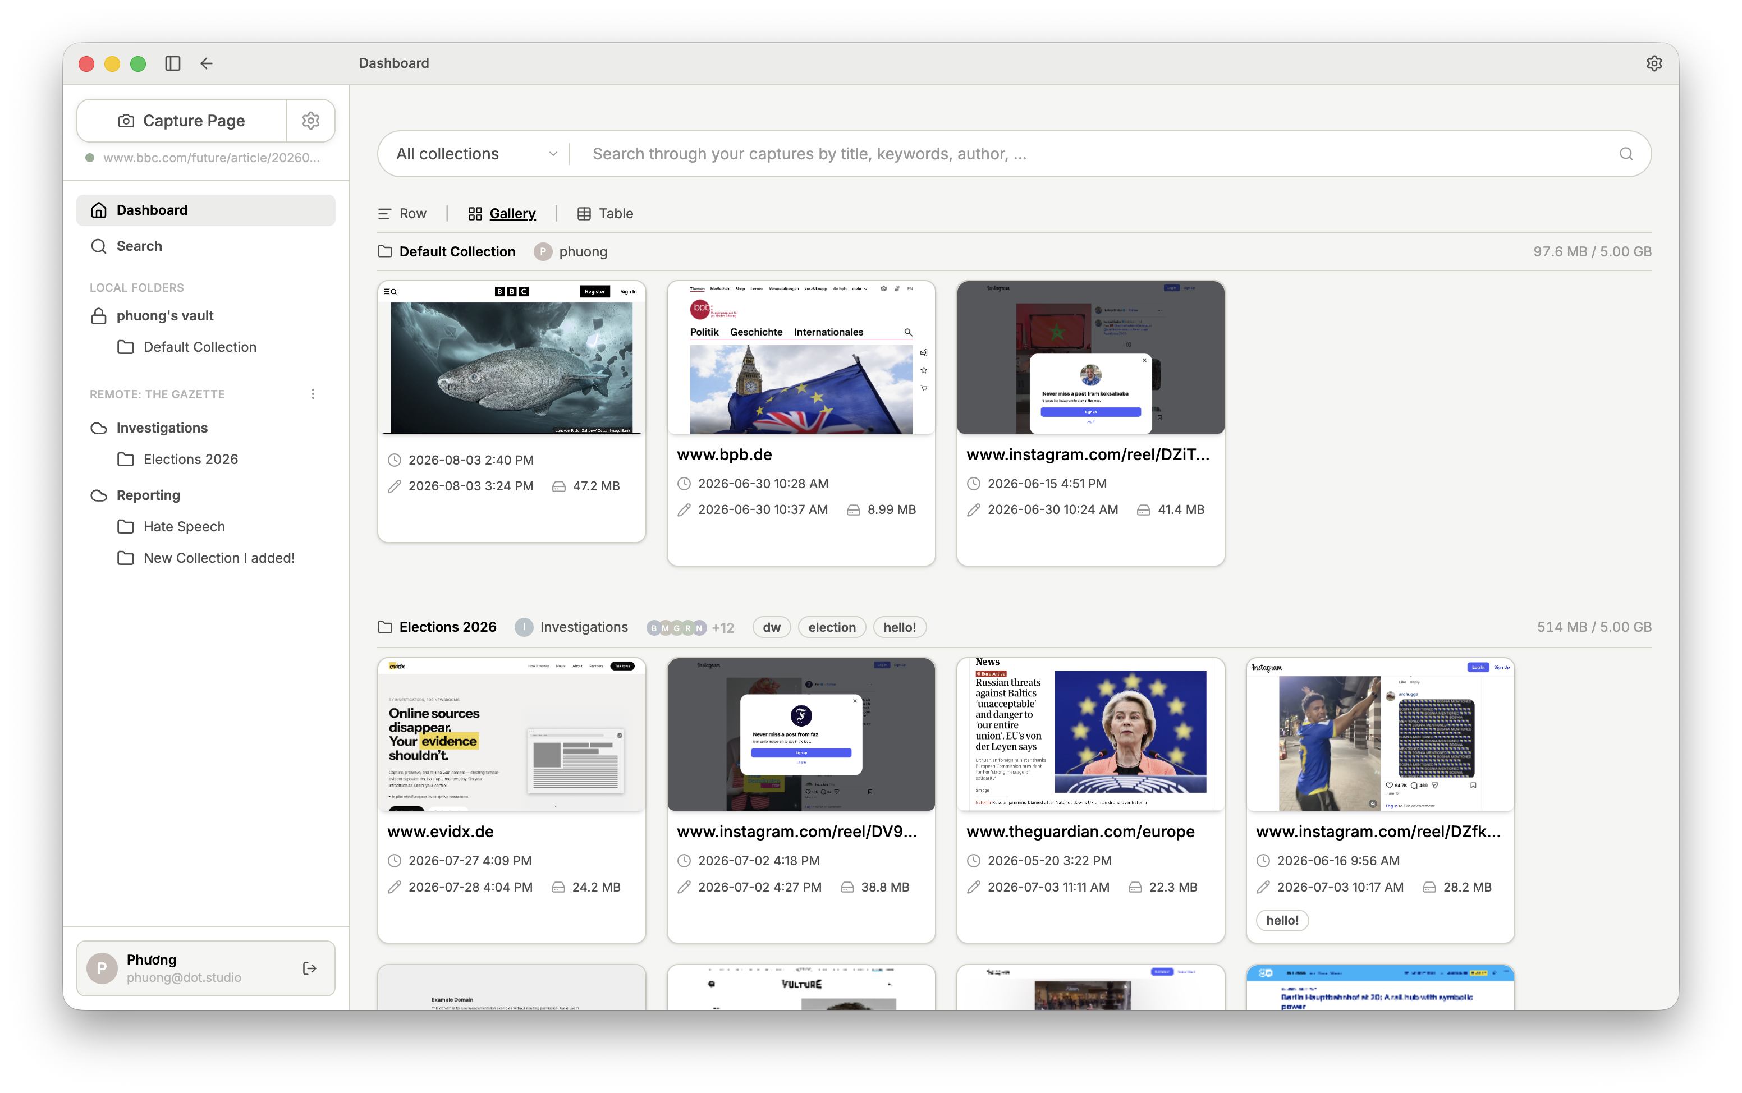Click the election tag chip
1742x1093 pixels.
click(831, 627)
